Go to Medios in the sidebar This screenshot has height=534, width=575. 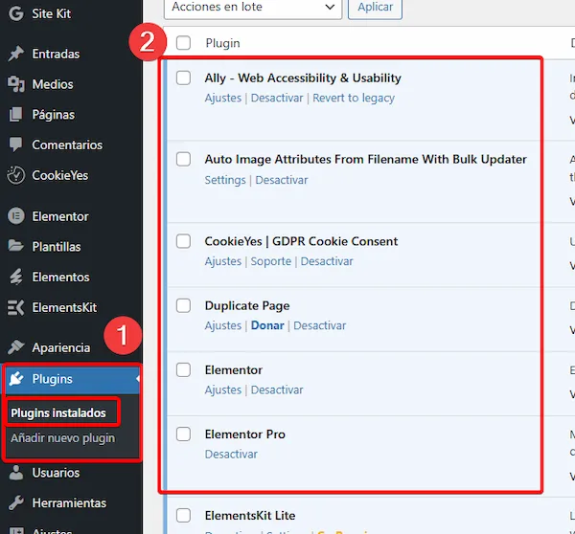tap(53, 84)
